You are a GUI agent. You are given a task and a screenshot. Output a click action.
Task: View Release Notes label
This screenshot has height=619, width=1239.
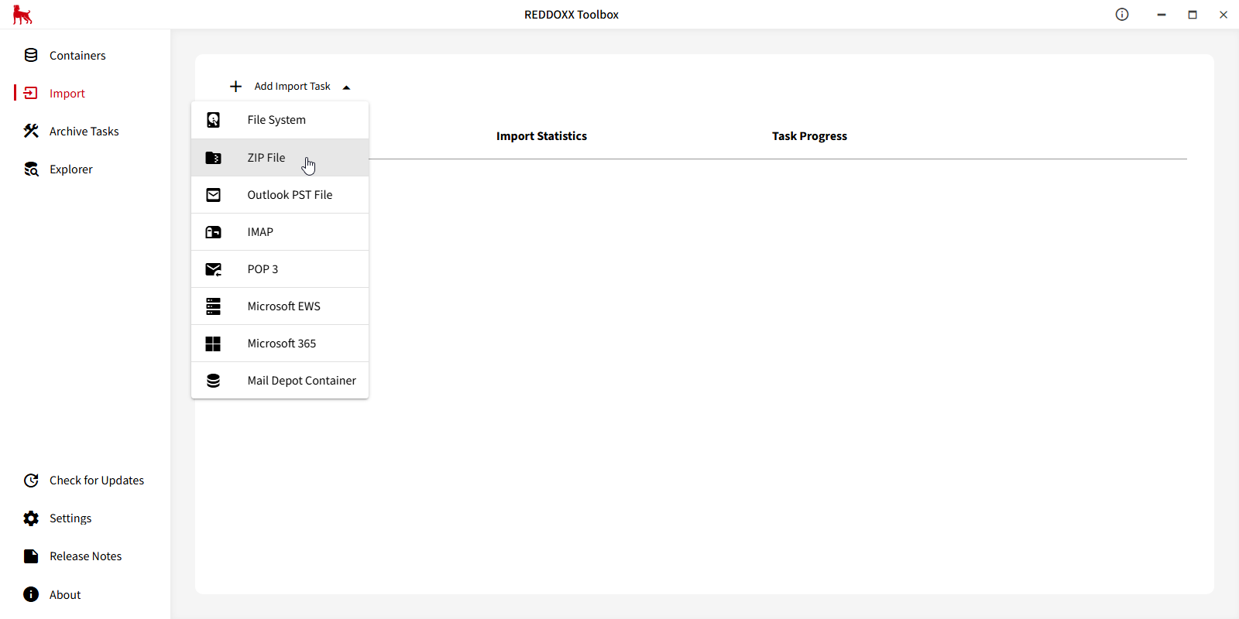(86, 556)
